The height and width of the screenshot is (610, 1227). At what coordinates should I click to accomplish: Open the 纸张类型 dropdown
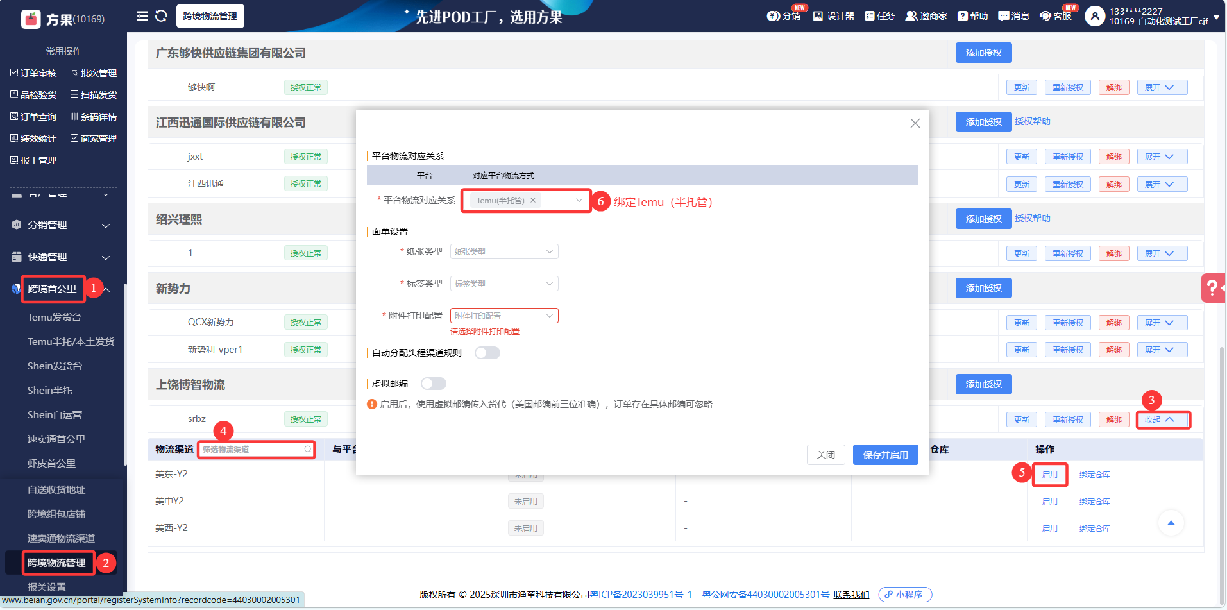504,252
